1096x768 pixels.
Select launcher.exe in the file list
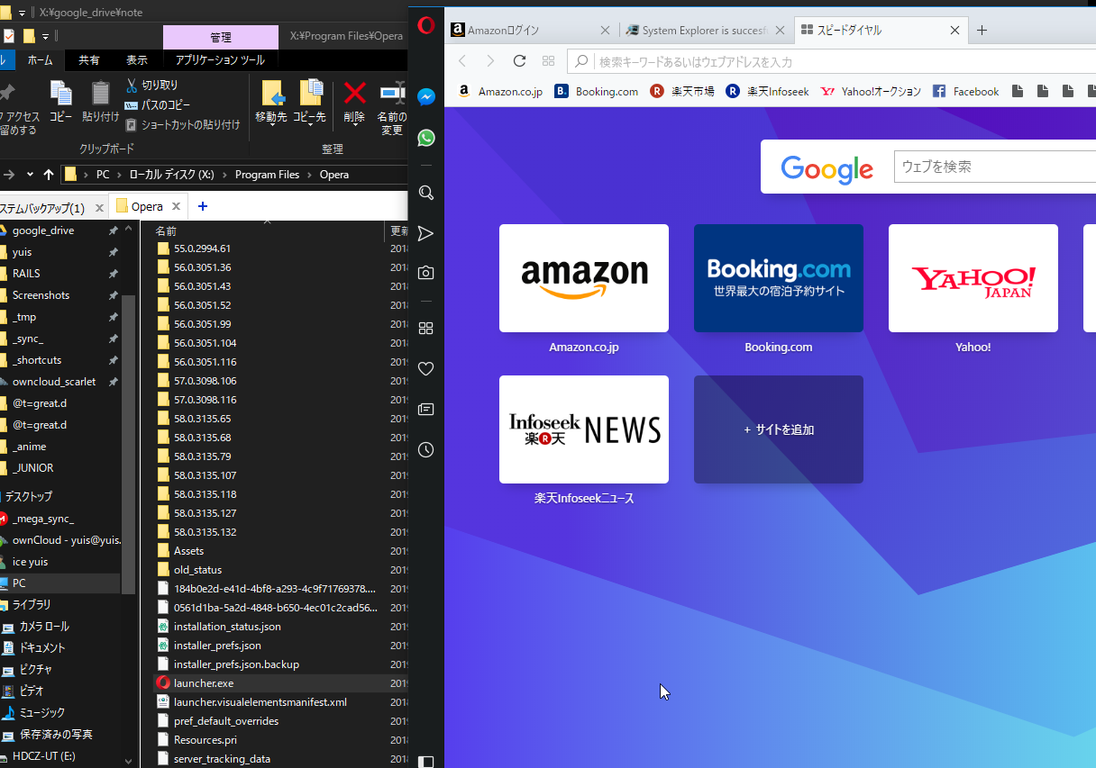pyautogui.click(x=204, y=683)
